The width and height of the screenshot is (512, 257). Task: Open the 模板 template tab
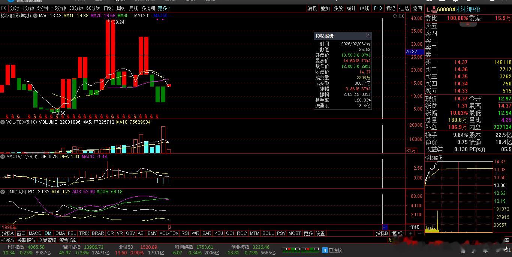pyautogui.click(x=397, y=233)
